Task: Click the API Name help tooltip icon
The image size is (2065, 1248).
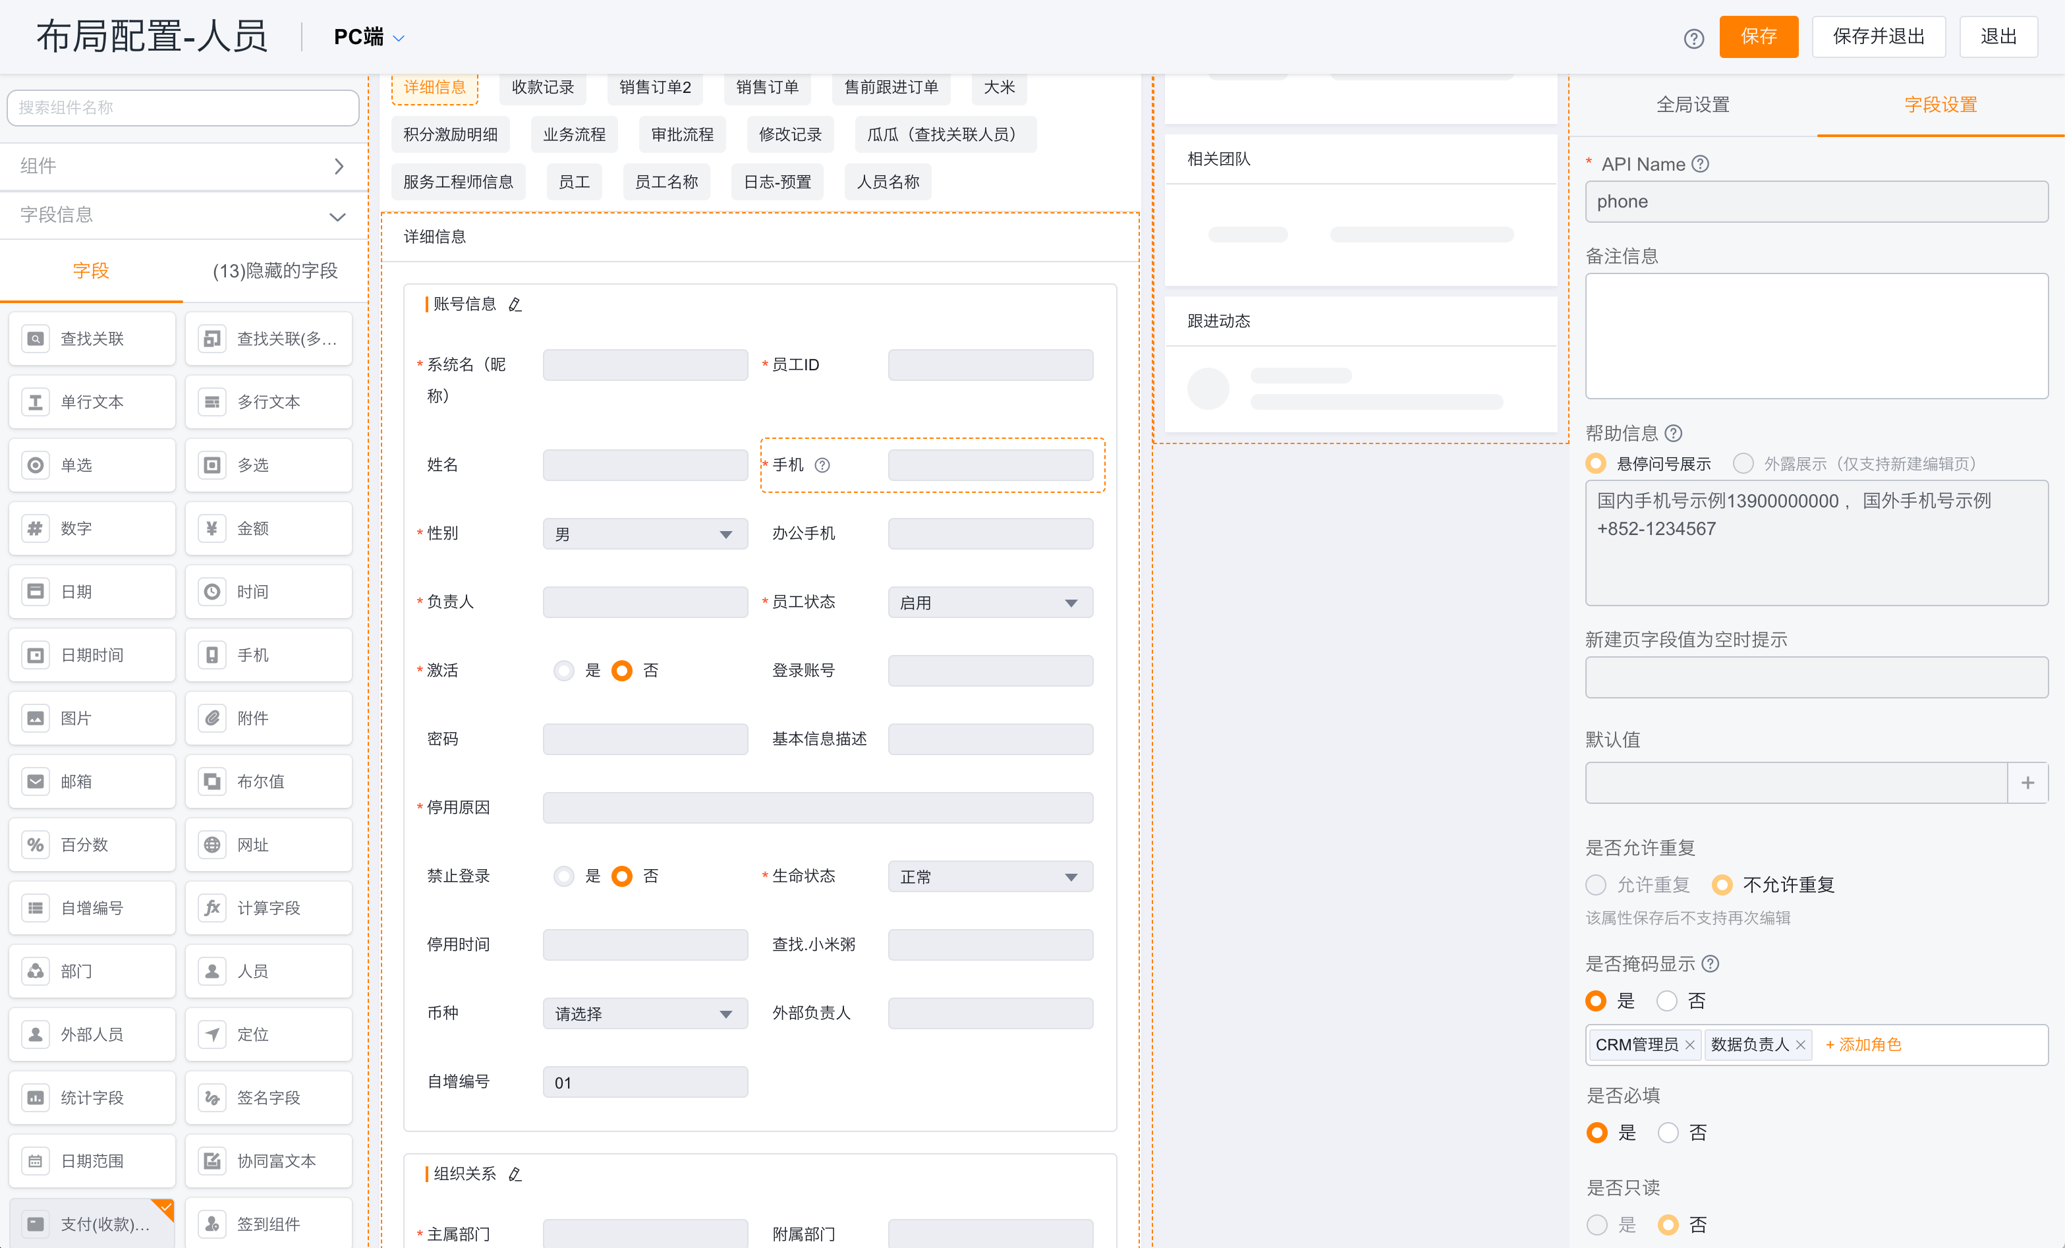Action: pyautogui.click(x=1699, y=164)
